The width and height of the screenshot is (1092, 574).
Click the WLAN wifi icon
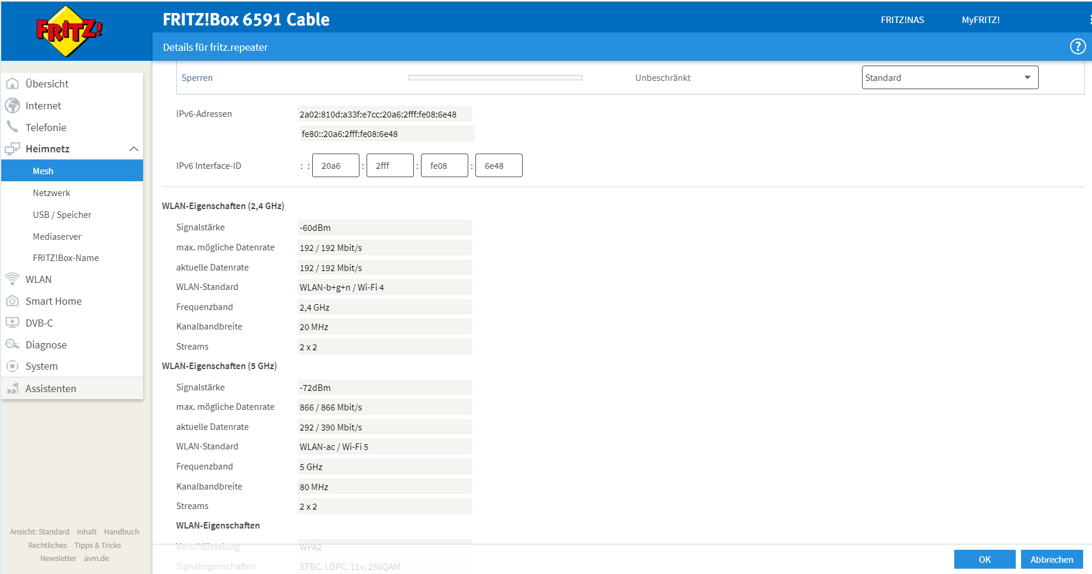(x=12, y=279)
